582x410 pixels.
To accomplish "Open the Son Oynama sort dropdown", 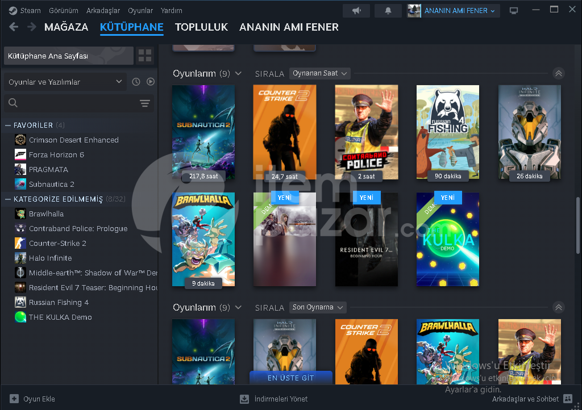I will [x=318, y=307].
